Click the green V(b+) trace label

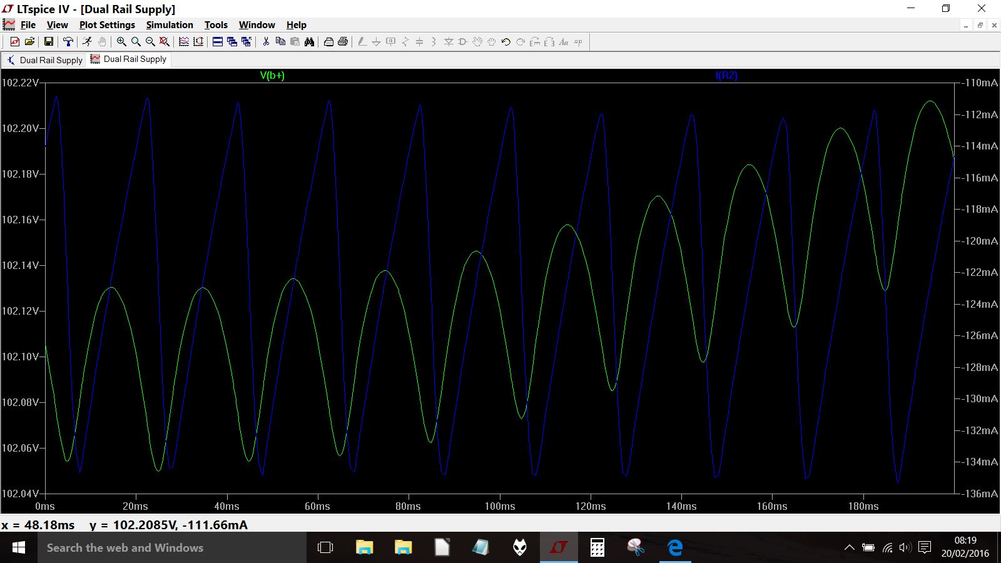272,76
